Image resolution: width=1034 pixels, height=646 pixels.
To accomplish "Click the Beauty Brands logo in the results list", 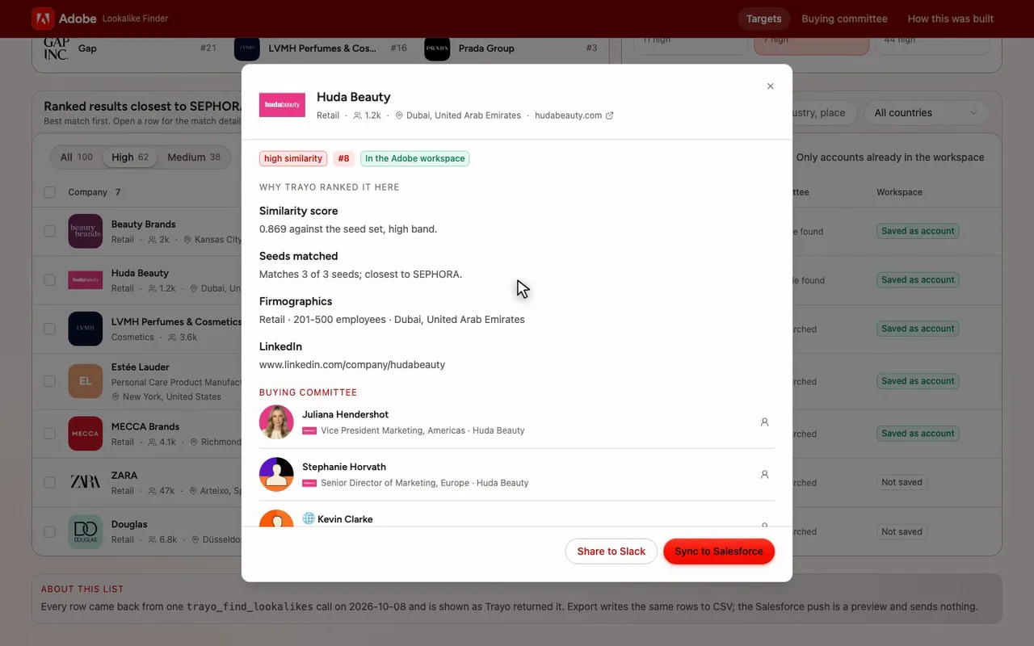I will [85, 231].
